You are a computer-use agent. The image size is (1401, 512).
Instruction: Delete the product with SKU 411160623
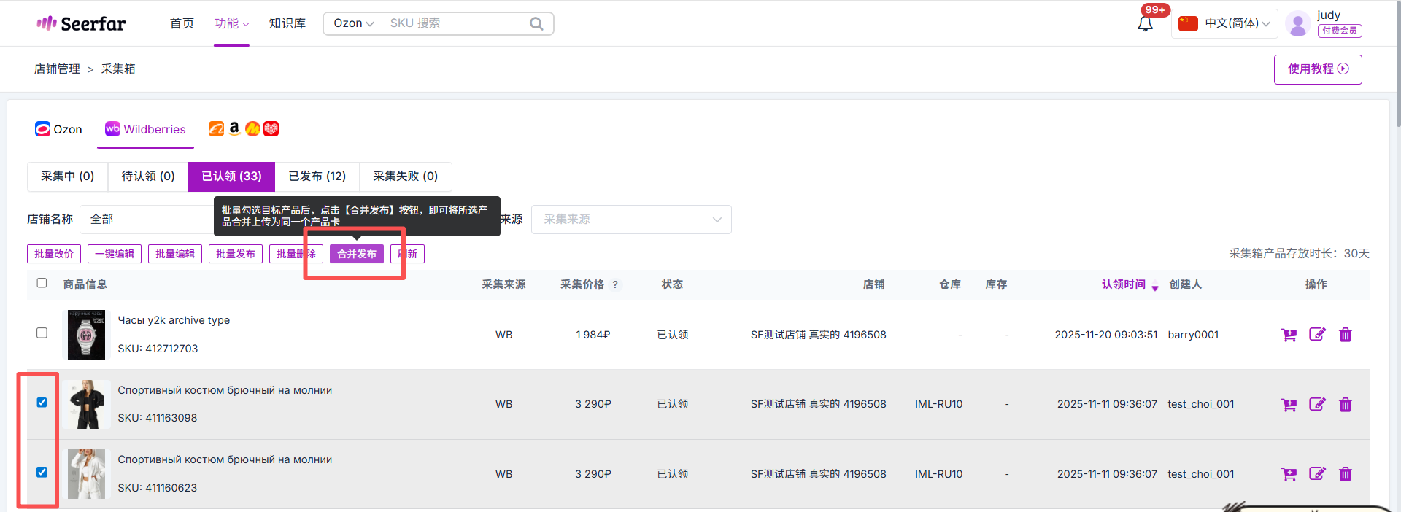(x=1345, y=474)
